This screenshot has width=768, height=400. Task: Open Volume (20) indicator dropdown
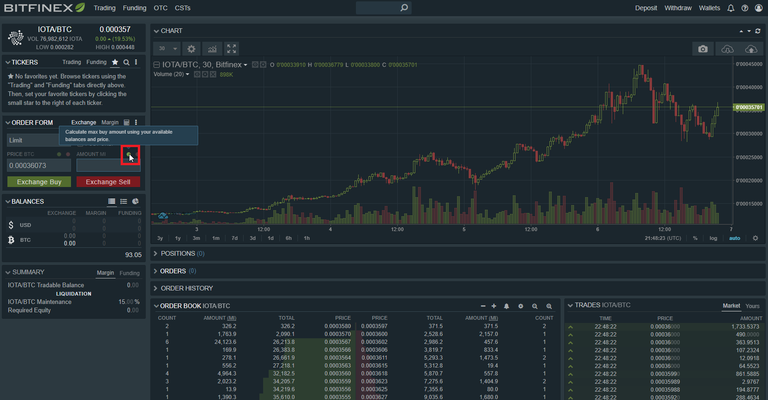click(187, 74)
